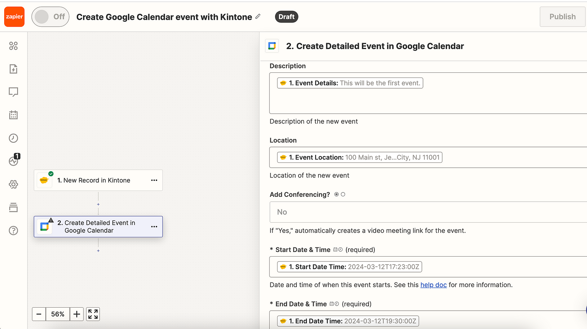Viewport: 587px width, 329px height.
Task: Select second Add Conferencing radio option
Action: 343,195
